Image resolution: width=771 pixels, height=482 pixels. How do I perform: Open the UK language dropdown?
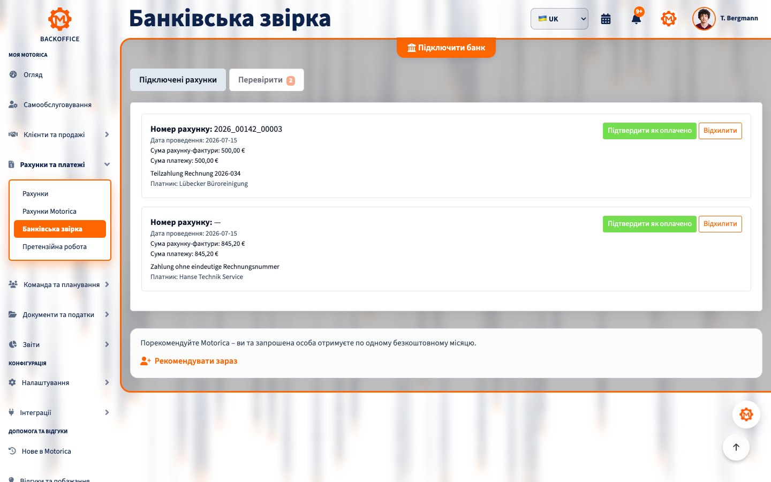pyautogui.click(x=560, y=19)
